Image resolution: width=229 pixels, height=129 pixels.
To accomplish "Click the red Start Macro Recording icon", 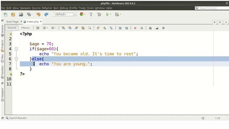I will (x=135, y=28).
